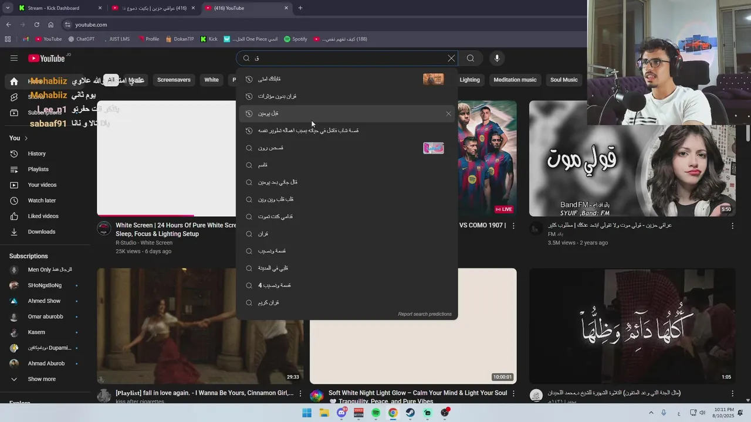This screenshot has width=751, height=422.
Task: Open the YouTube guide hamburger menu
Action: [14, 58]
